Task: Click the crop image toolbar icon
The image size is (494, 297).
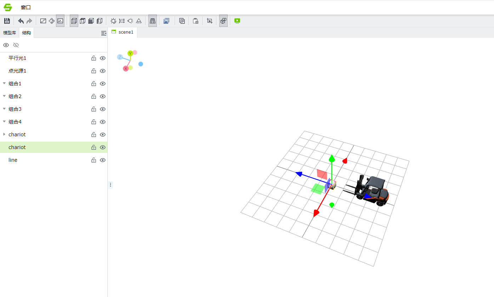Action: 210,21
